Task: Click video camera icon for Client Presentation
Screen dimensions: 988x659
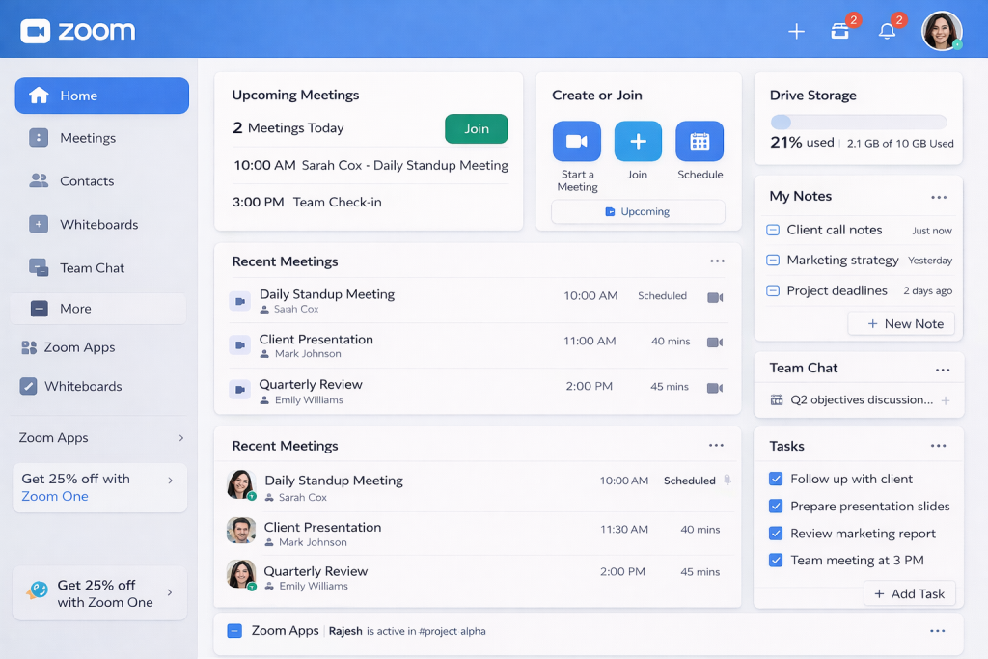Action: click(x=715, y=343)
